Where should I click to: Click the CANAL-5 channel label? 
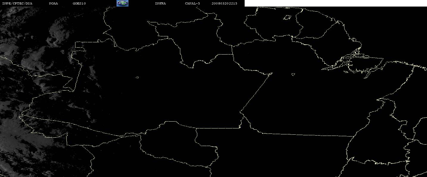192,4
